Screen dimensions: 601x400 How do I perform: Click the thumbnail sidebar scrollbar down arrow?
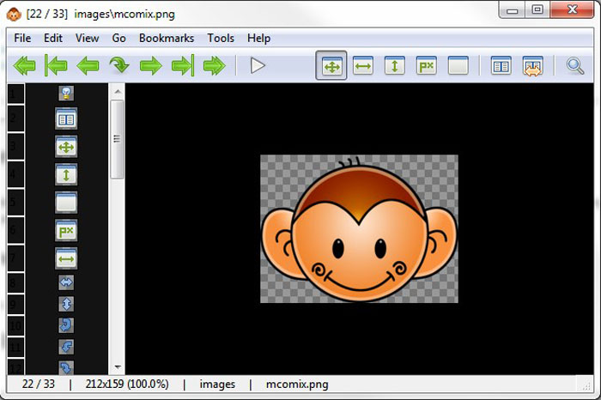click(117, 367)
